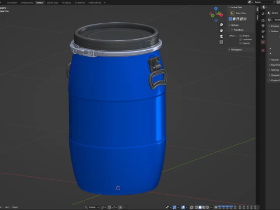The image size is (280, 210).
Task: Click the pan hand icon in viewport
Action: (x=221, y=30)
